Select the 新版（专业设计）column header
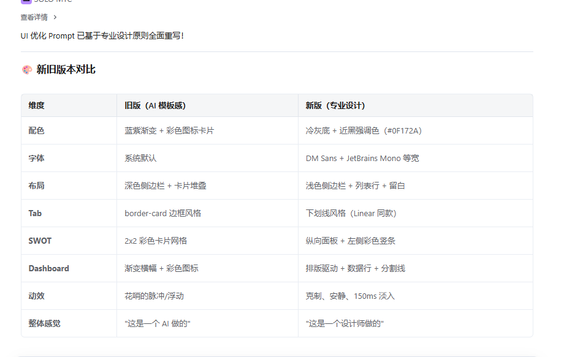583x357 pixels. (335, 105)
